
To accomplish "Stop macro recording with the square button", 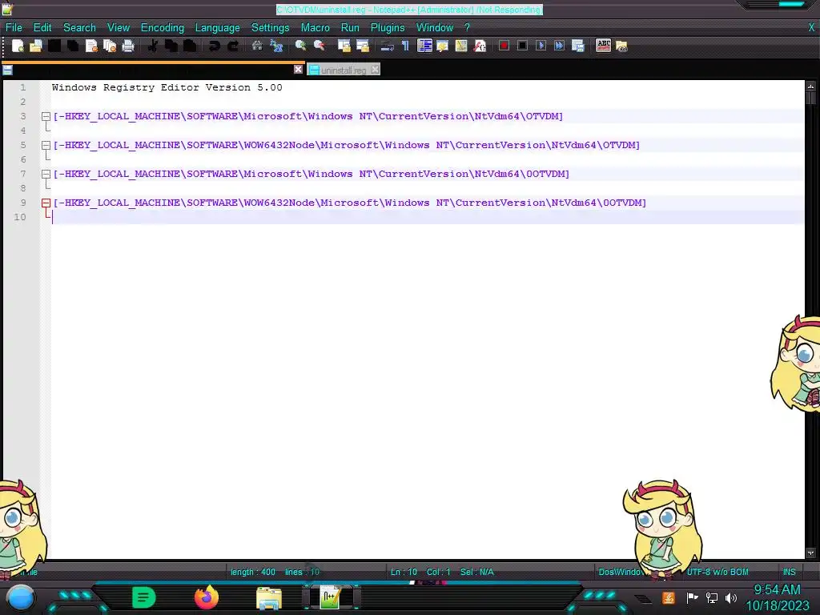I will (x=522, y=46).
